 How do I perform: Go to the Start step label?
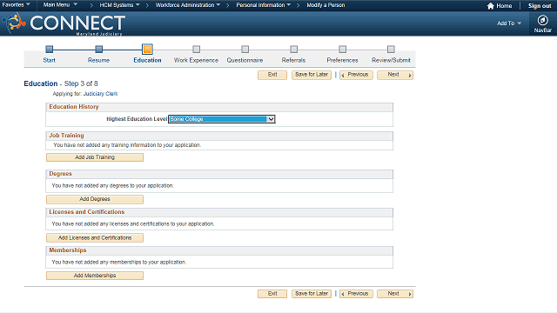coord(49,60)
